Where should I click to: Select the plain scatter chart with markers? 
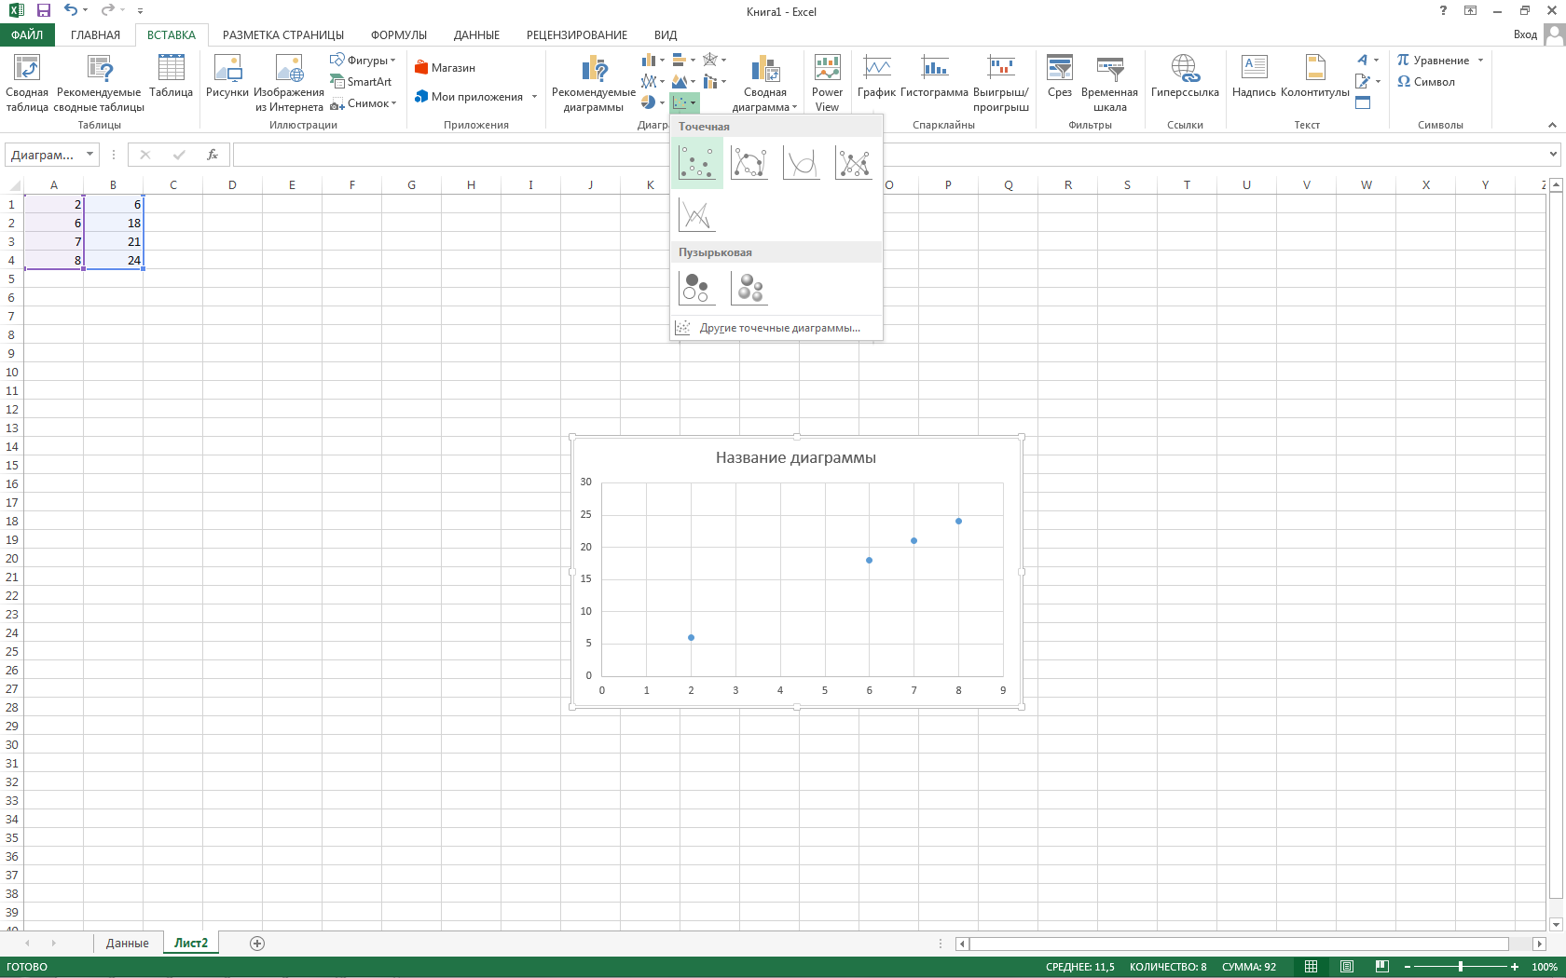point(697,164)
